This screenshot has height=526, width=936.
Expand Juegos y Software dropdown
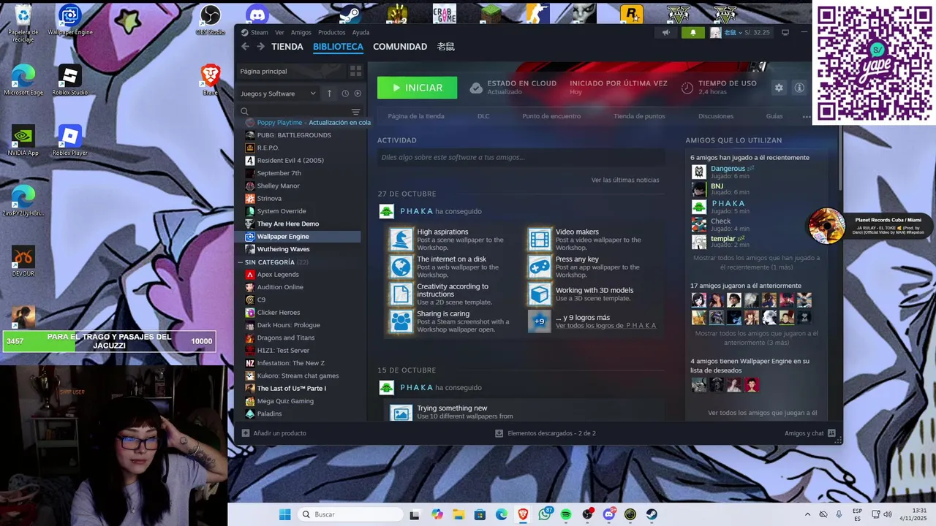pos(278,94)
